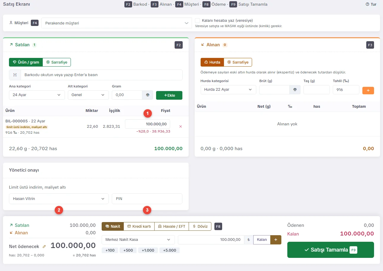Choose Nakit payment method
Image resolution: width=383 pixels, height=271 pixels.
pyautogui.click(x=113, y=226)
